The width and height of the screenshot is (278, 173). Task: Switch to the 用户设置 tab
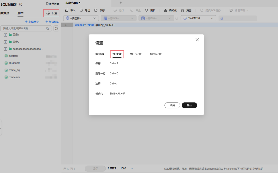pos(136,54)
